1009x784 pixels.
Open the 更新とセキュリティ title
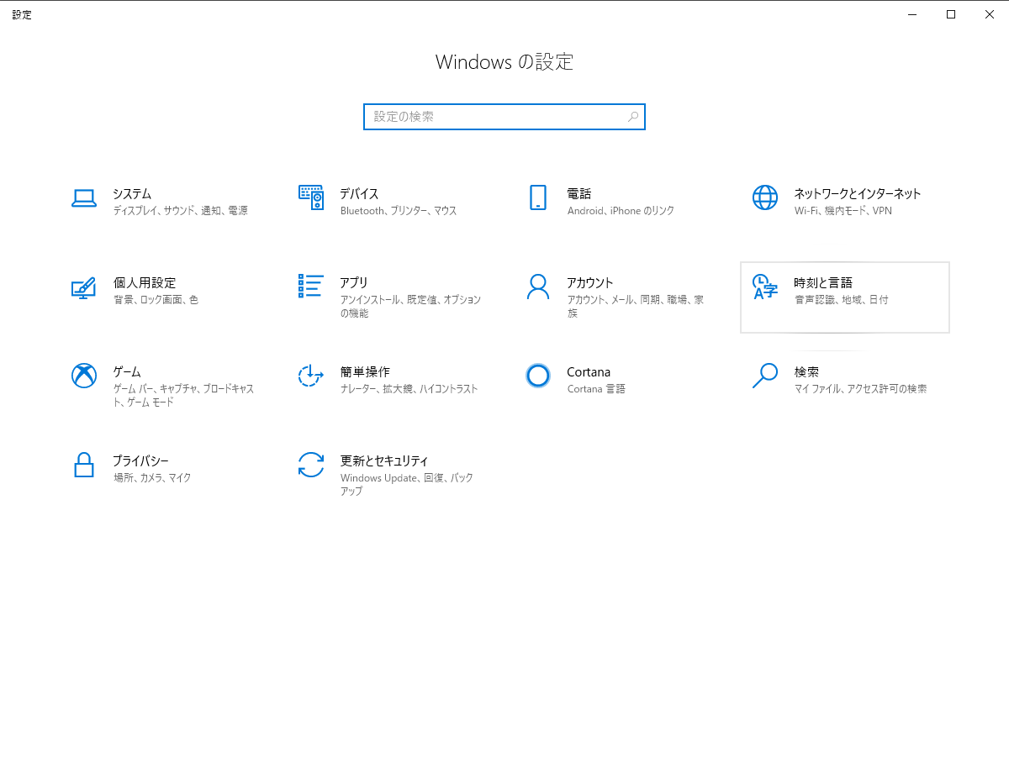point(384,460)
